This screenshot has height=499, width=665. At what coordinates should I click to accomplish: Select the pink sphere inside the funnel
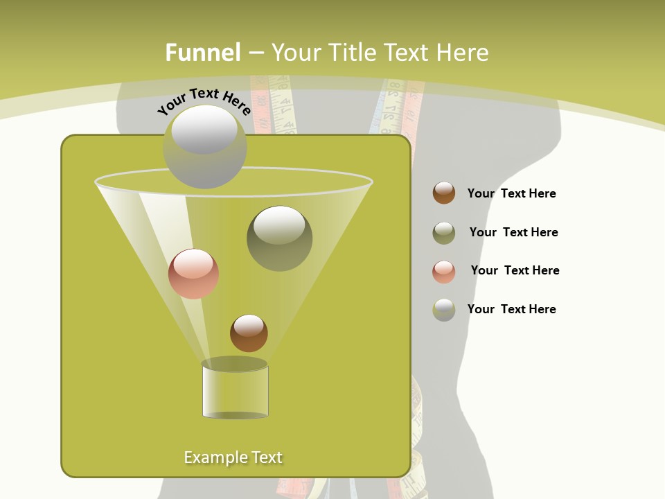[x=193, y=274]
